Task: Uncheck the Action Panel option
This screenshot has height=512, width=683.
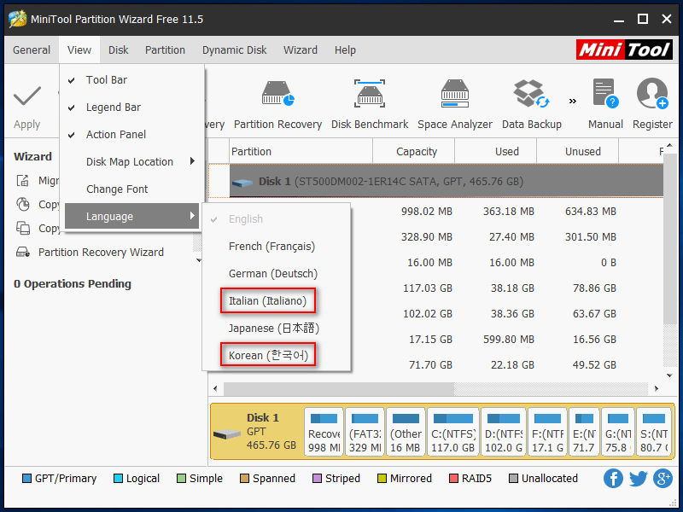Action: (x=115, y=135)
